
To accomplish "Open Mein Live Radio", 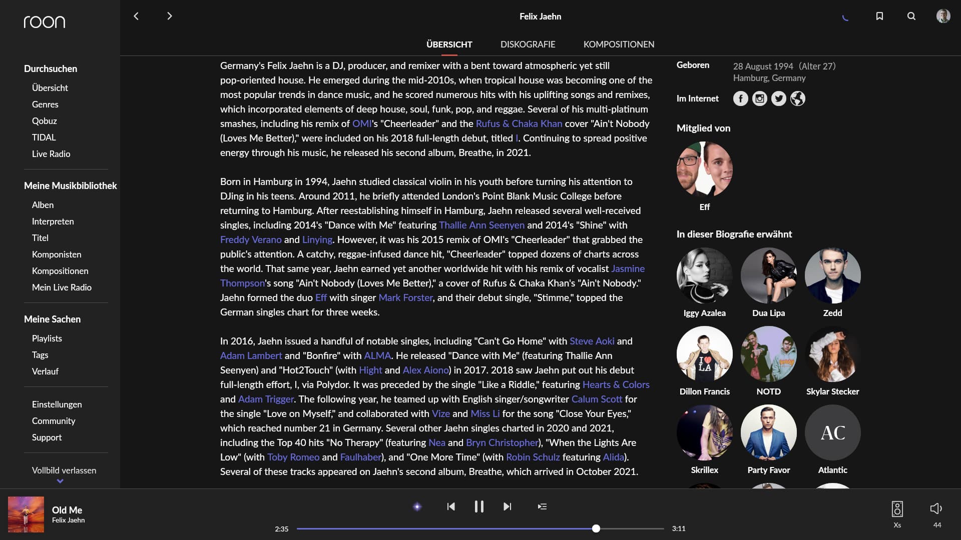I will point(62,287).
